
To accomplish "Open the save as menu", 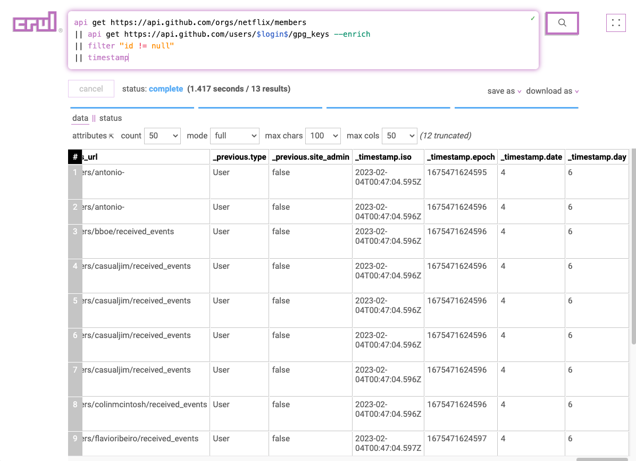I will [504, 91].
